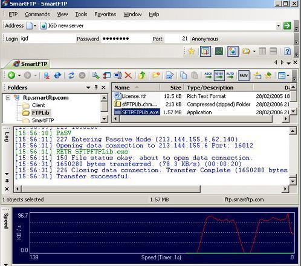Click the grayed Forward navigation button
This screenshot has height=266, width=301.
point(27,76)
